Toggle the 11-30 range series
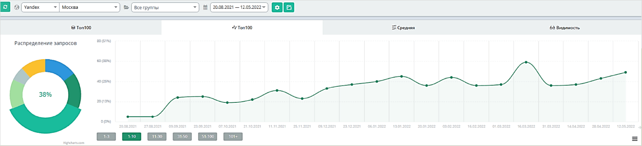Viewport: 642px width, 146px height. coord(157,136)
